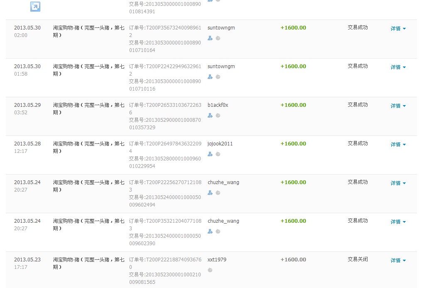Viewport: 434px width, 288px height.
Task: Click blue contact icon under suntowngm 02:00 order
Action: tap(210, 38)
